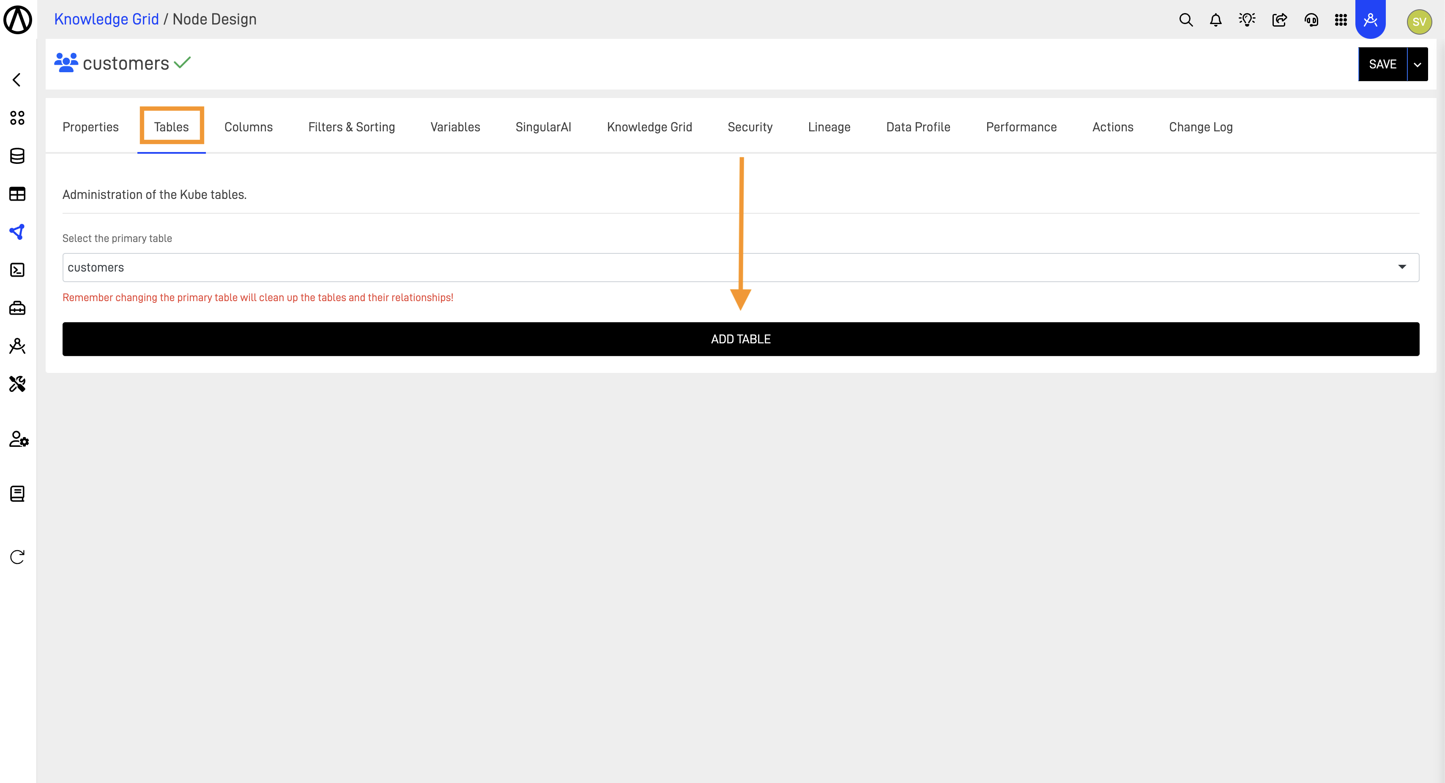Open the apps grid launcher icon
Screen dimensions: 1445x783
1341,20
